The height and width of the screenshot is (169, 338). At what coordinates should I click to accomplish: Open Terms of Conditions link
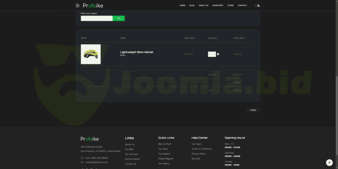pos(202,149)
